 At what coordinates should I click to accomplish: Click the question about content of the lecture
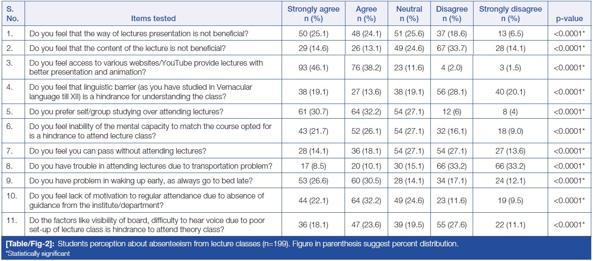126,49
